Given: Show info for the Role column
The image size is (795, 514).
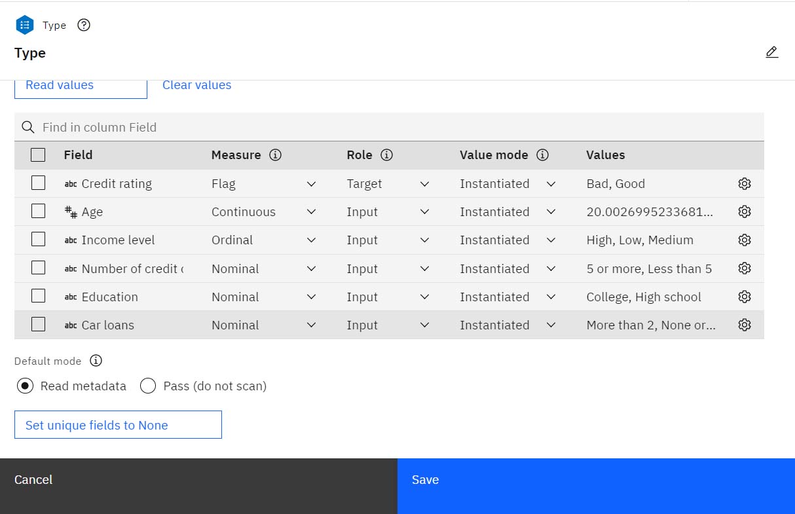Looking at the screenshot, I should [x=387, y=155].
